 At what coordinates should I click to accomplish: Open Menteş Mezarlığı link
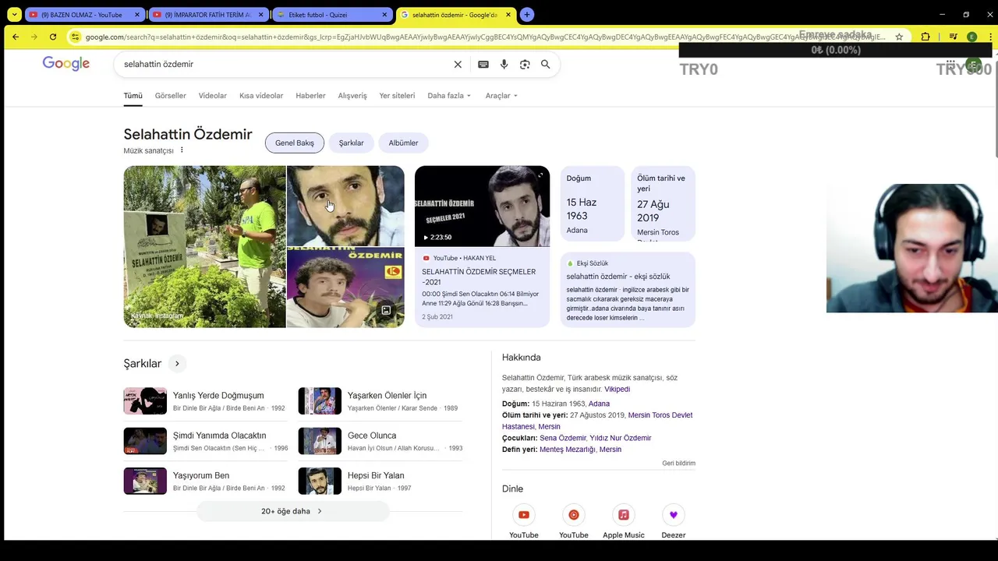pyautogui.click(x=567, y=450)
